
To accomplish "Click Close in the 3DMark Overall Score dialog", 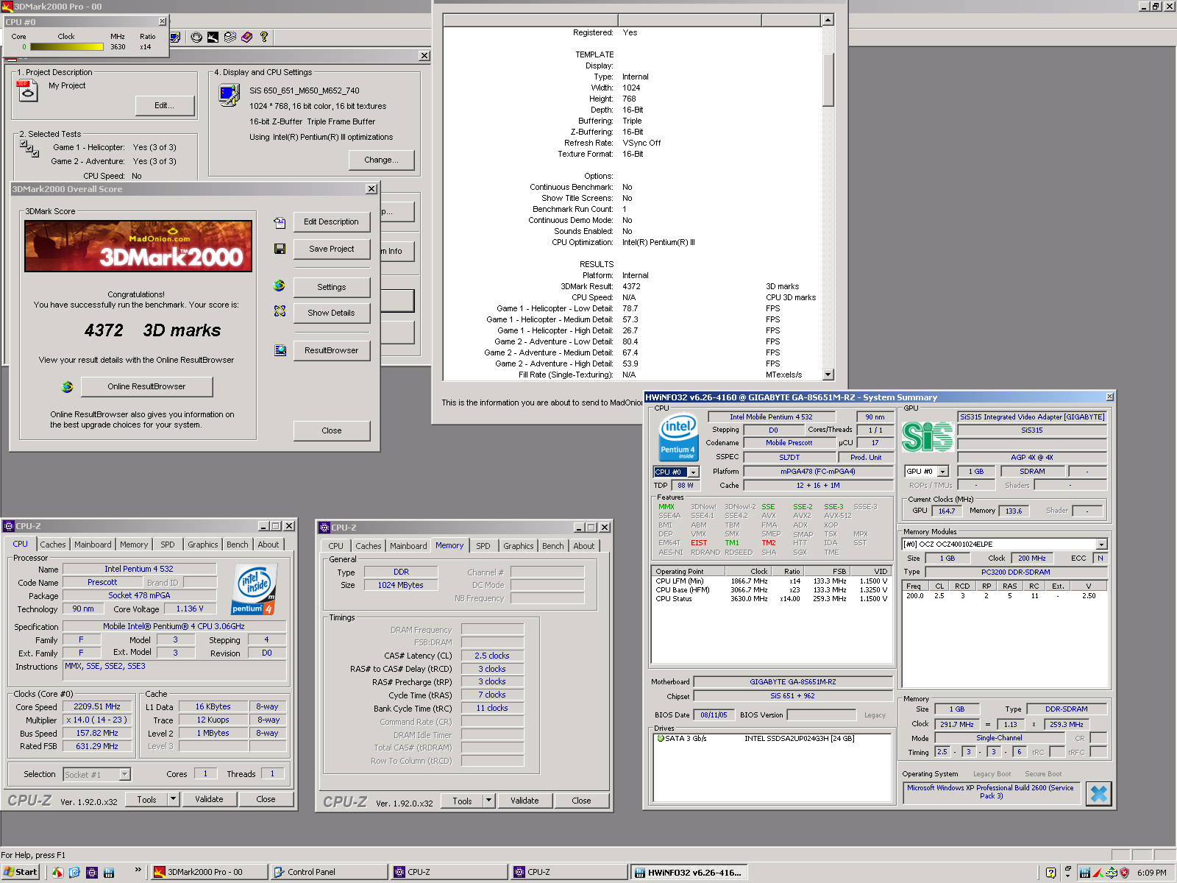I will coord(331,430).
